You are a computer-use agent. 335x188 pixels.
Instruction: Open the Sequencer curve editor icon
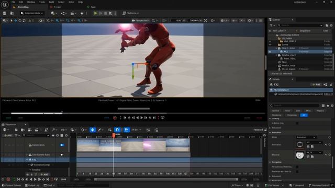click(148, 130)
